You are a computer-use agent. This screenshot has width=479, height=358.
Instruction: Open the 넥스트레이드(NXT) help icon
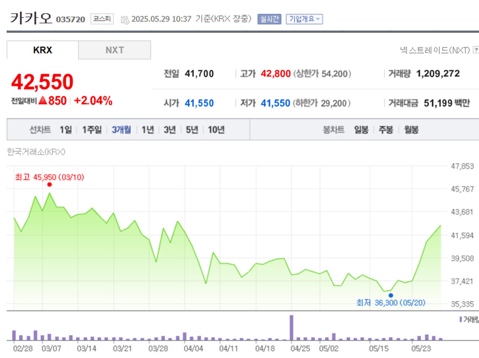(476, 50)
